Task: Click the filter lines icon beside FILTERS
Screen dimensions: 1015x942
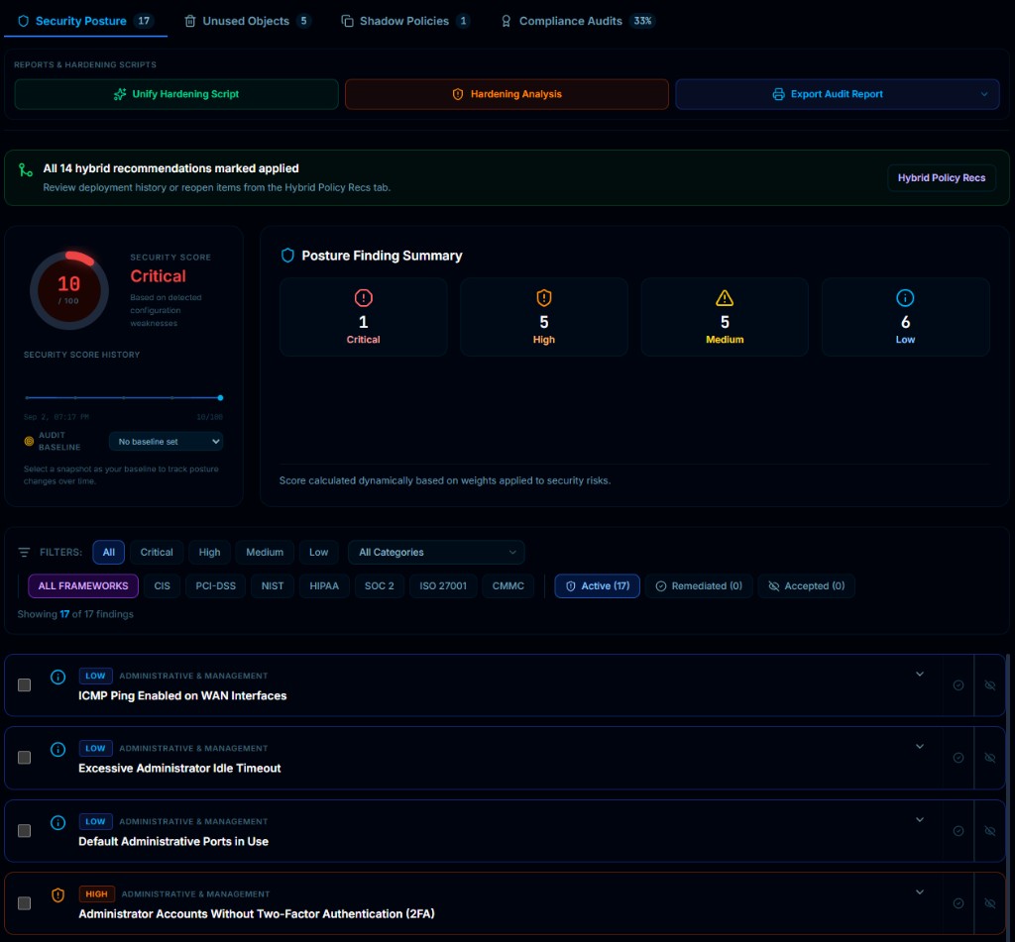Action: 24,552
